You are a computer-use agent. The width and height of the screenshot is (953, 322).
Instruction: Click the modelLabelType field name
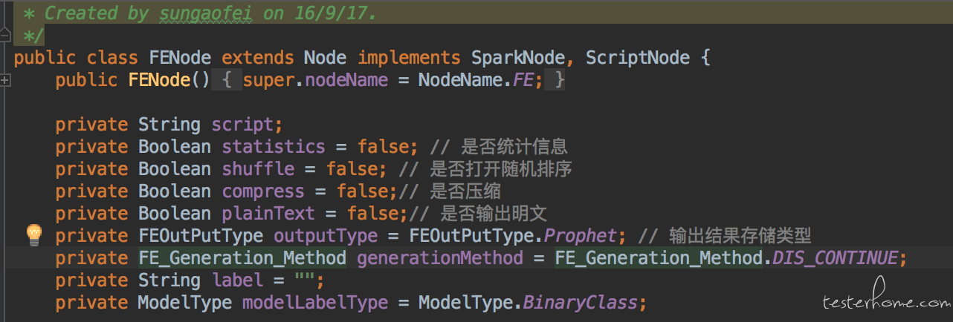pyautogui.click(x=315, y=303)
